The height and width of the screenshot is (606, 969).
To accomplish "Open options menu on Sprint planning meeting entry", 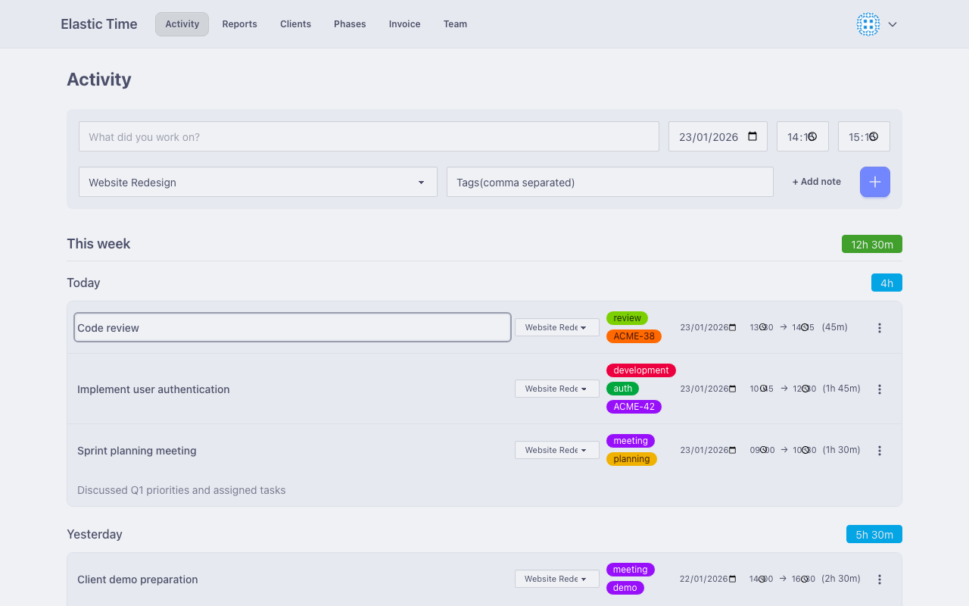I will point(880,450).
